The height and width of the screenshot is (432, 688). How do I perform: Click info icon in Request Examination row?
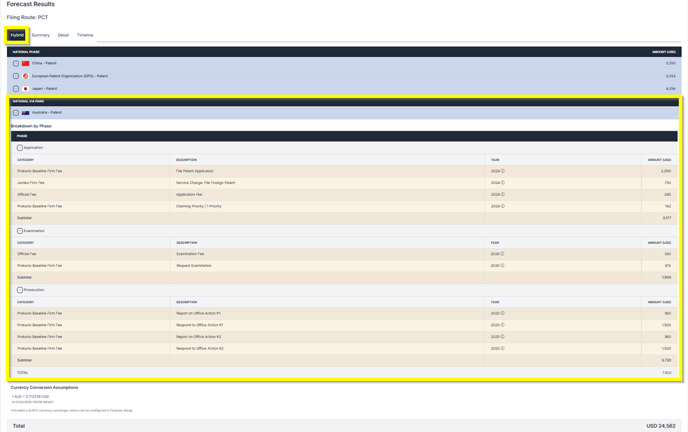point(503,266)
